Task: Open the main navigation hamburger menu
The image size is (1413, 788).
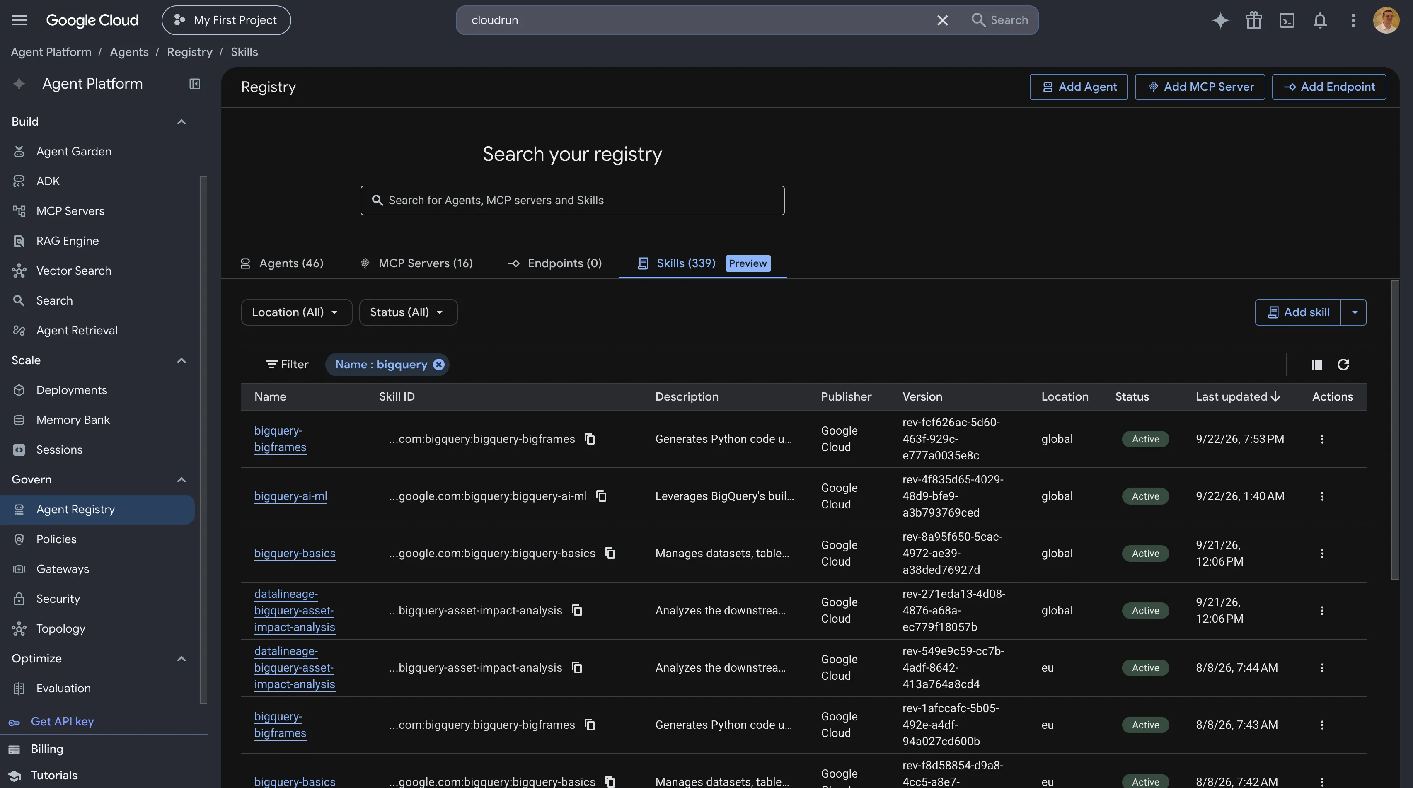Action: pyautogui.click(x=19, y=20)
